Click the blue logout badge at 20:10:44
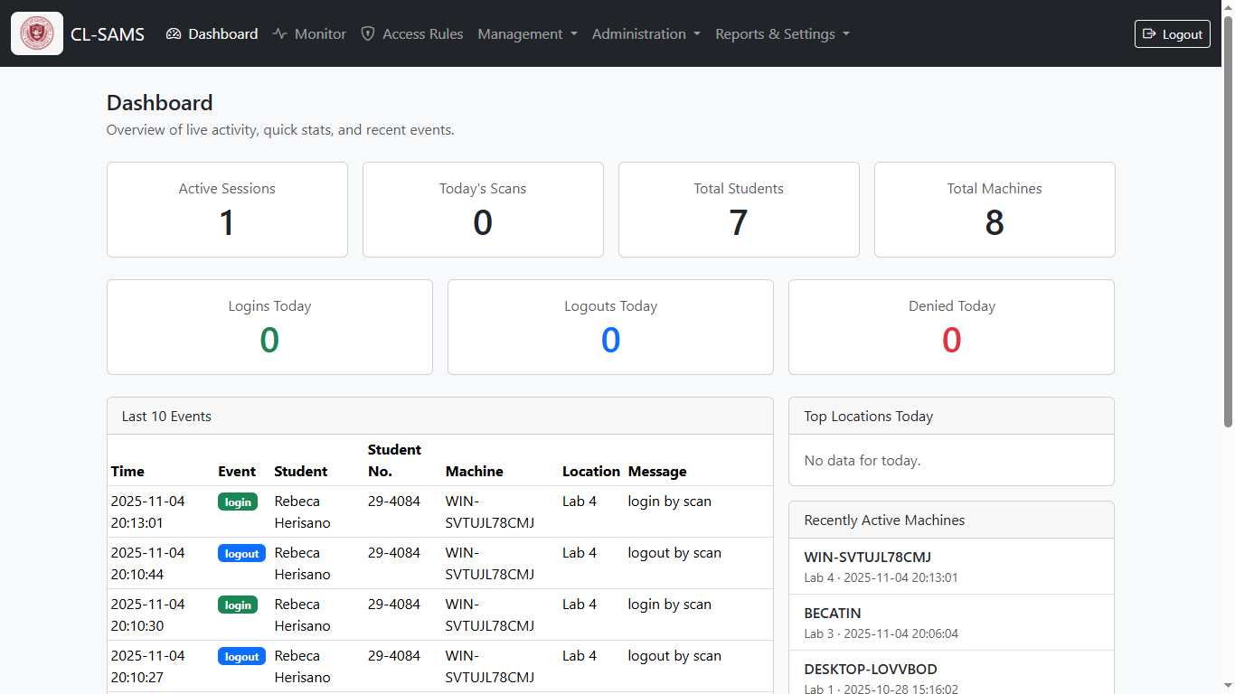 241,554
